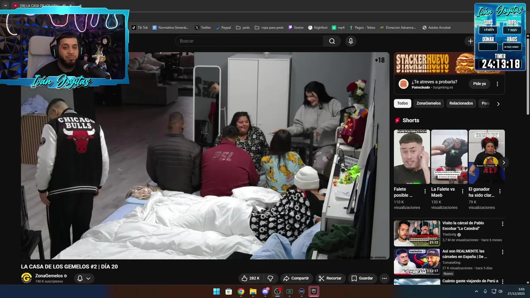530x298 pixels.
Task: Open options for Falete posible short
Action: click(425, 191)
